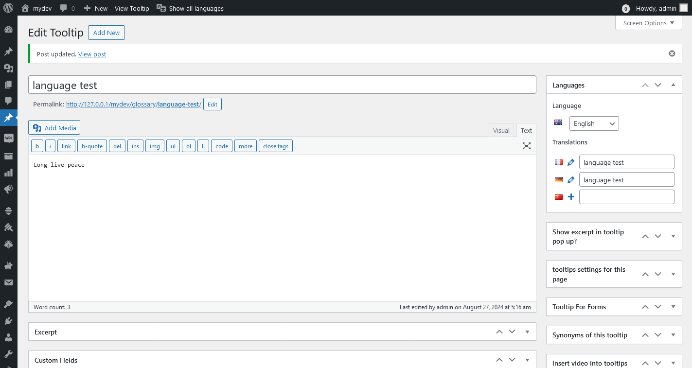Click the tooltip title input field

click(x=282, y=84)
